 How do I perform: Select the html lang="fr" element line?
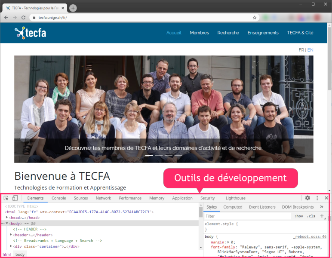pyautogui.click(x=80, y=212)
